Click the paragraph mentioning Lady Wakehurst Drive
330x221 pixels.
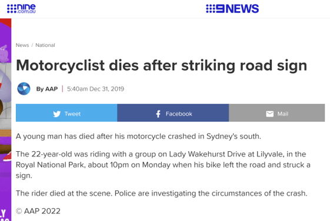click(x=163, y=165)
